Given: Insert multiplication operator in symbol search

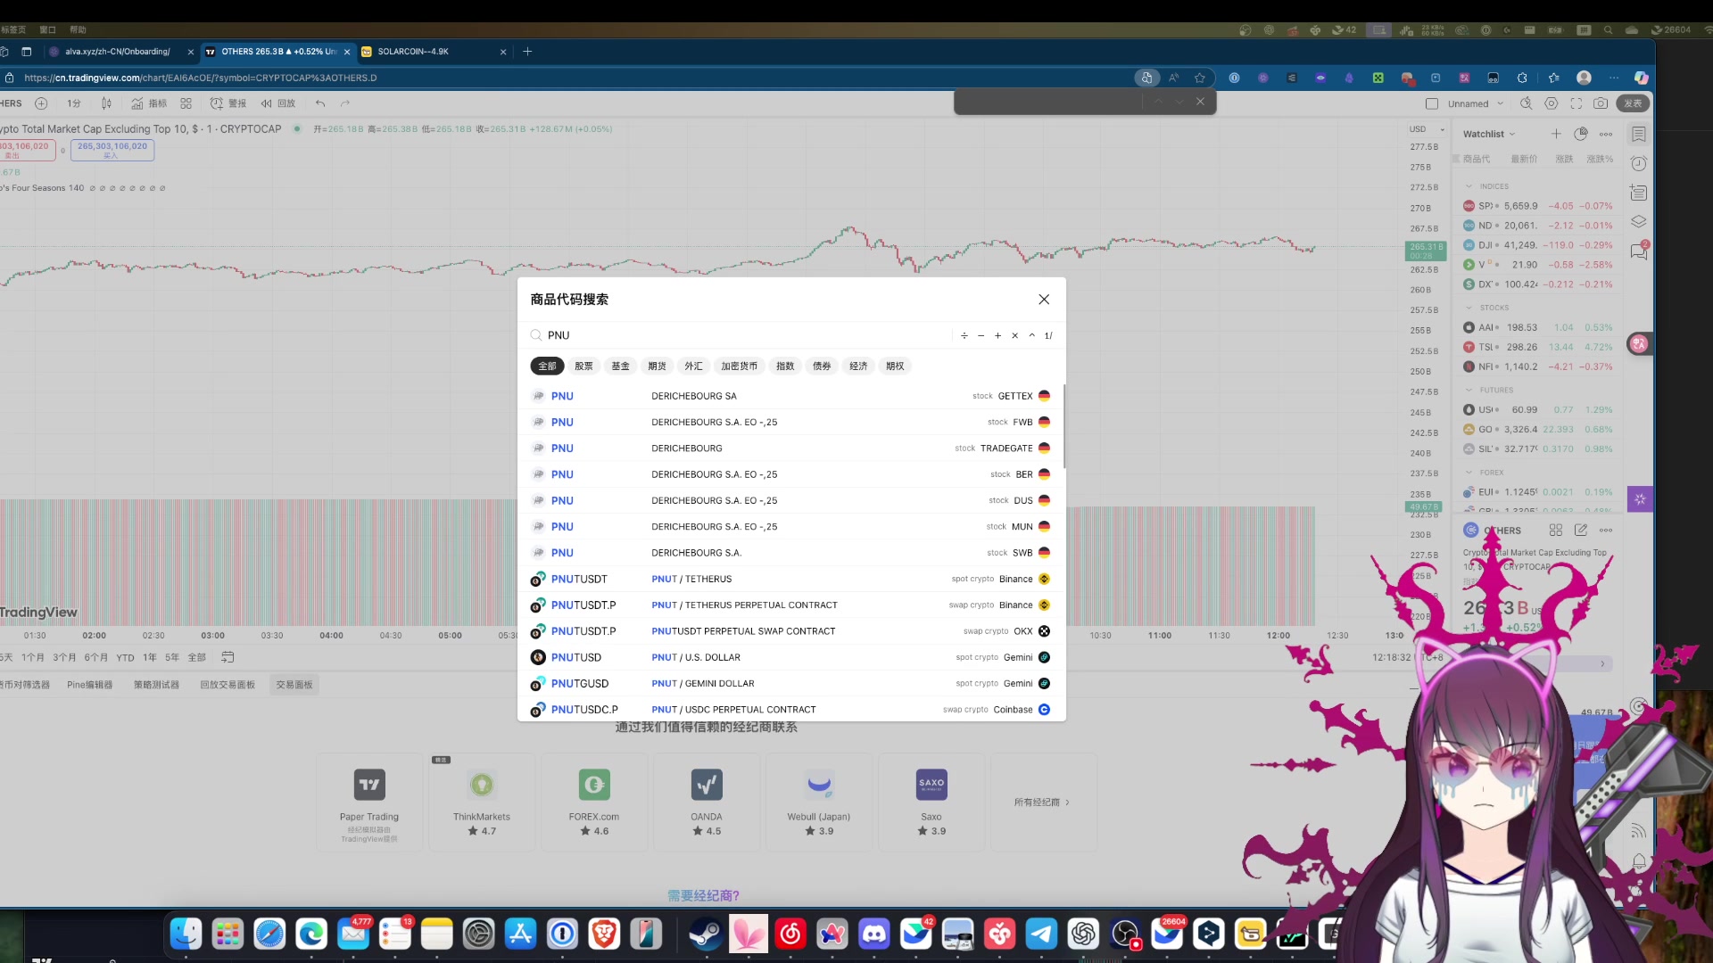Looking at the screenshot, I should click(1015, 336).
